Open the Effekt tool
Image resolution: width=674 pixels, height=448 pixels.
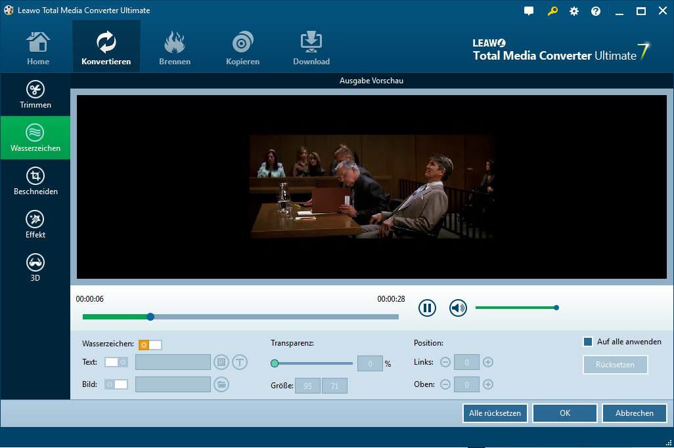tap(35, 224)
